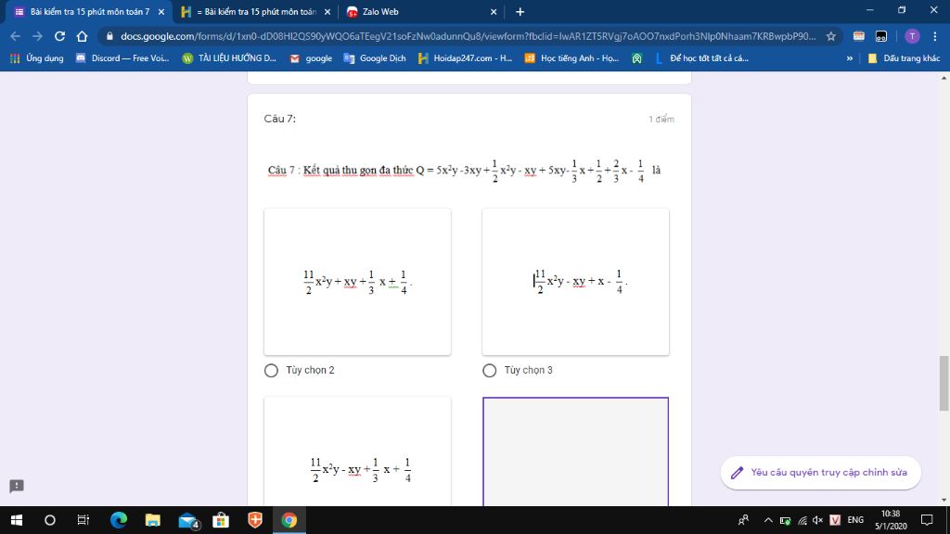Open the Discord — Free Voi... bookmark

tap(122, 58)
